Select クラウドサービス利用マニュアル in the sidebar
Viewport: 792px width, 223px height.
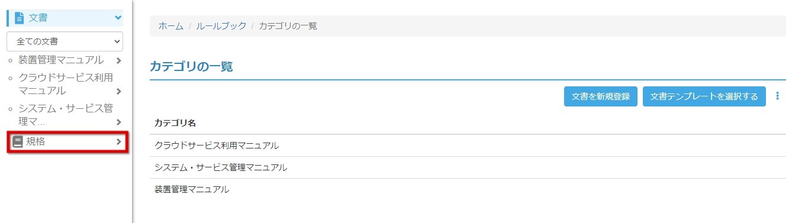tap(65, 84)
